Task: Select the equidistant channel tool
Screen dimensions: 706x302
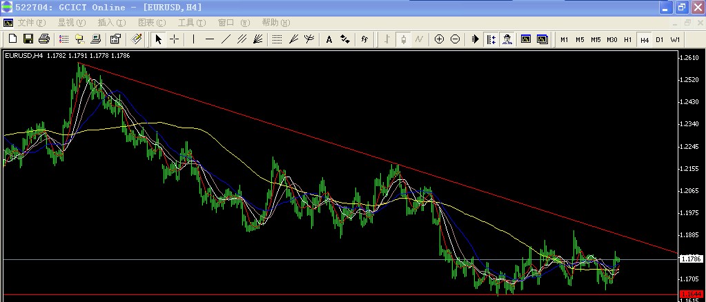Action: pyautogui.click(x=242, y=39)
